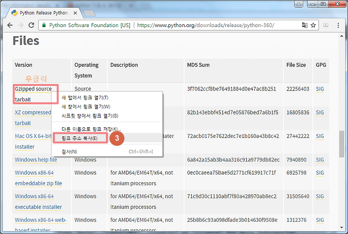Click MD5 value 71c9d30c1110abf7f80a428970ab8ec2
The height and width of the screenshot is (234, 348).
coord(232,196)
